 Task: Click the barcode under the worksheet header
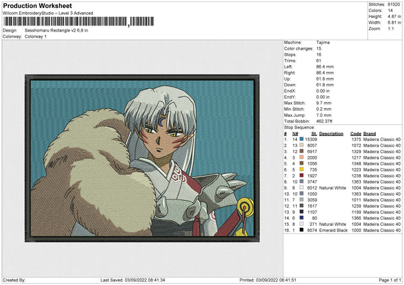click(79, 22)
